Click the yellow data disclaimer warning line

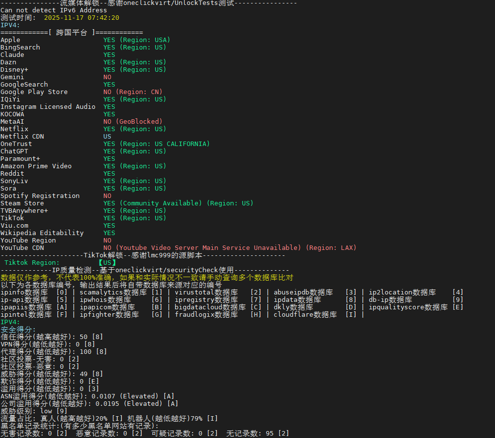pyautogui.click(x=147, y=278)
